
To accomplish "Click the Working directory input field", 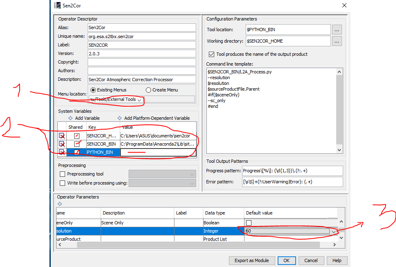I will [288, 41].
